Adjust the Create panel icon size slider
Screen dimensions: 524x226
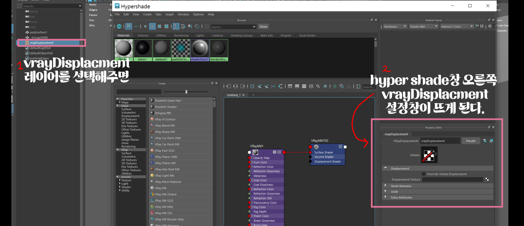pyautogui.click(x=186, y=92)
